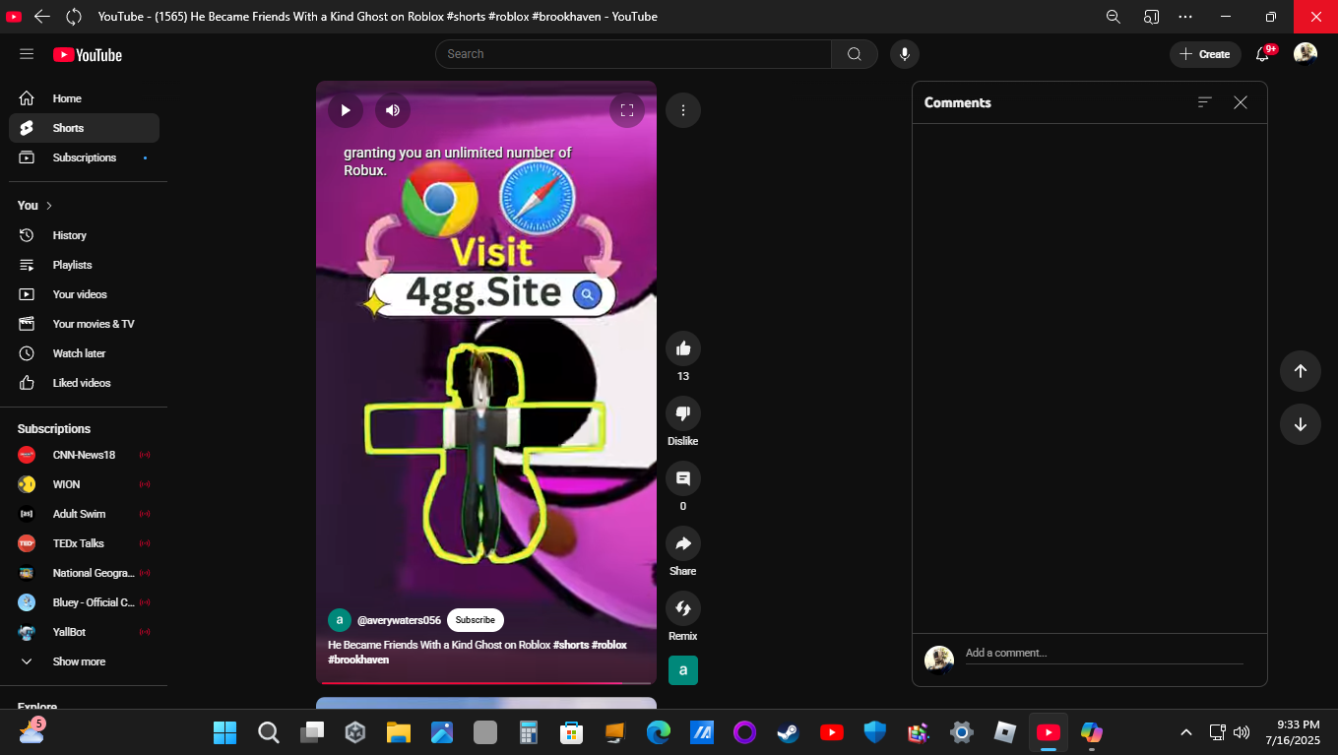Open Roblox from the taskbar

pyautogui.click(x=1004, y=732)
